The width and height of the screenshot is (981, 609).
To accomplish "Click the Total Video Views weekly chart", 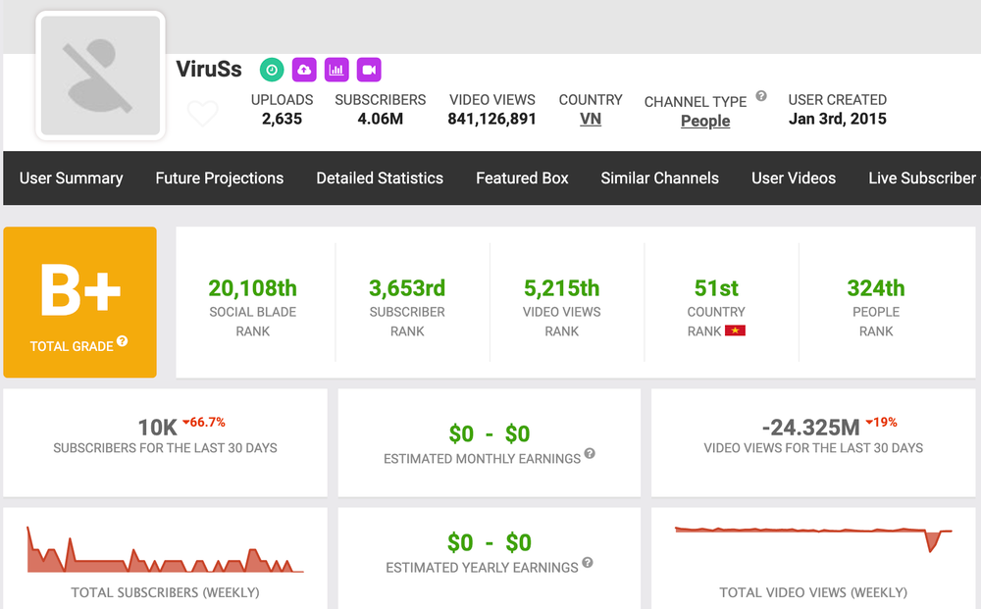I will (813, 539).
